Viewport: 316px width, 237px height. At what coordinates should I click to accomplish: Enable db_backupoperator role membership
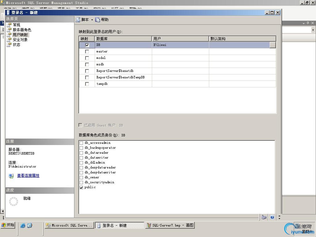coord(81,148)
